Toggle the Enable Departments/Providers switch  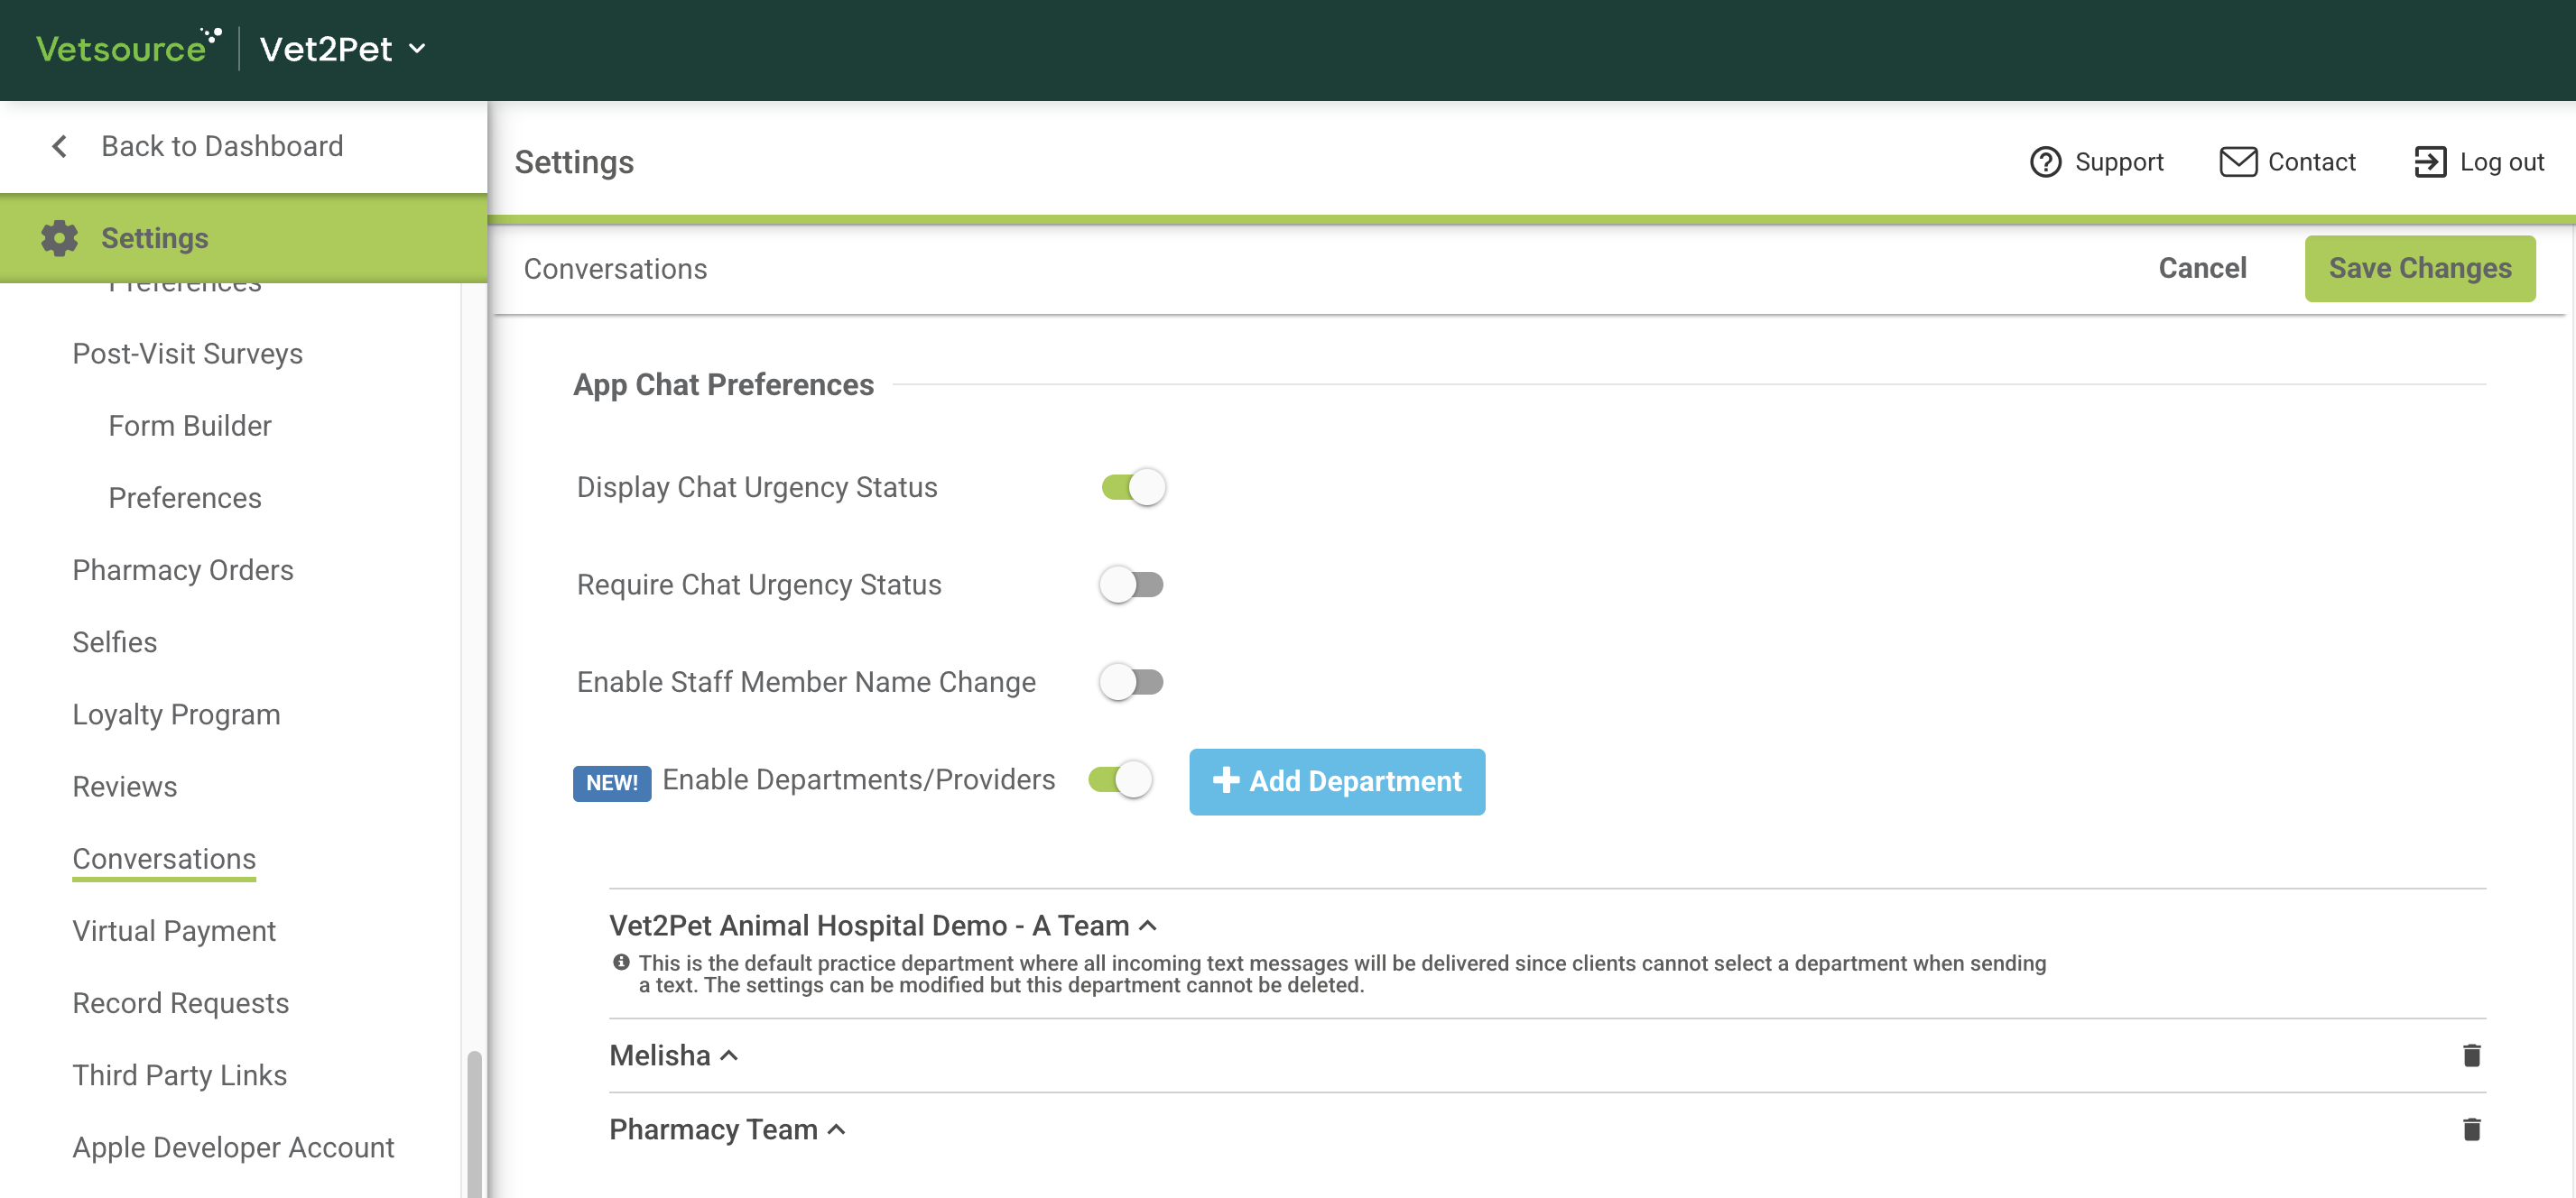pyautogui.click(x=1120, y=779)
